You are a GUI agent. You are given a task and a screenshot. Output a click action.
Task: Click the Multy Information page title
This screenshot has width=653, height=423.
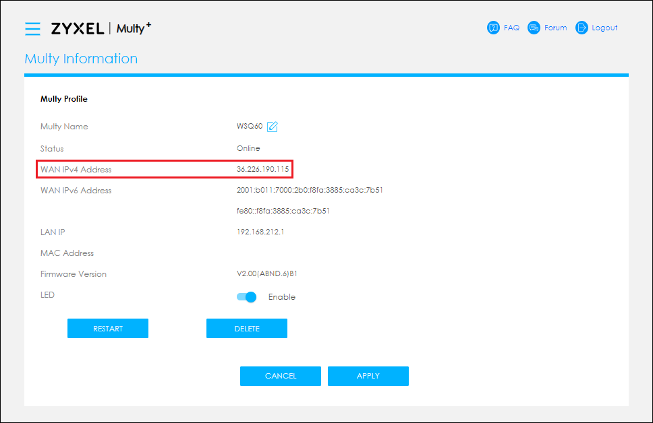81,59
